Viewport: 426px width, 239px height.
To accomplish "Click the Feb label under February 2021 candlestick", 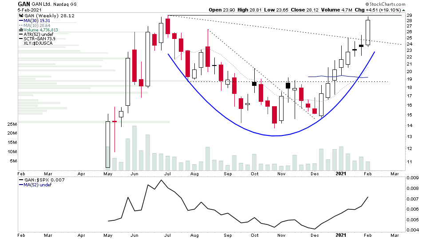I will click(367, 173).
